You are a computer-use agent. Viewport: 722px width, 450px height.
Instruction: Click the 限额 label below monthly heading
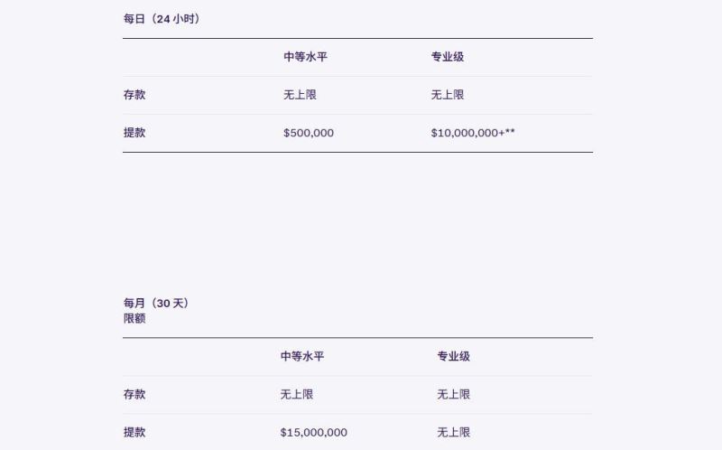pyautogui.click(x=134, y=318)
